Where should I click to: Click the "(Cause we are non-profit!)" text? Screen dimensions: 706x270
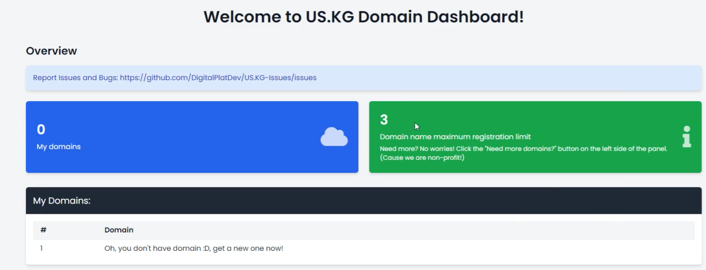[422, 157]
